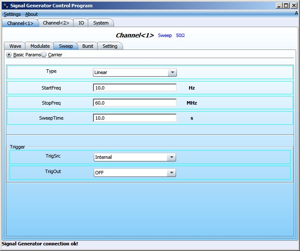The width and height of the screenshot is (300, 251).
Task: Click the app icon in title bar
Action: point(6,6)
